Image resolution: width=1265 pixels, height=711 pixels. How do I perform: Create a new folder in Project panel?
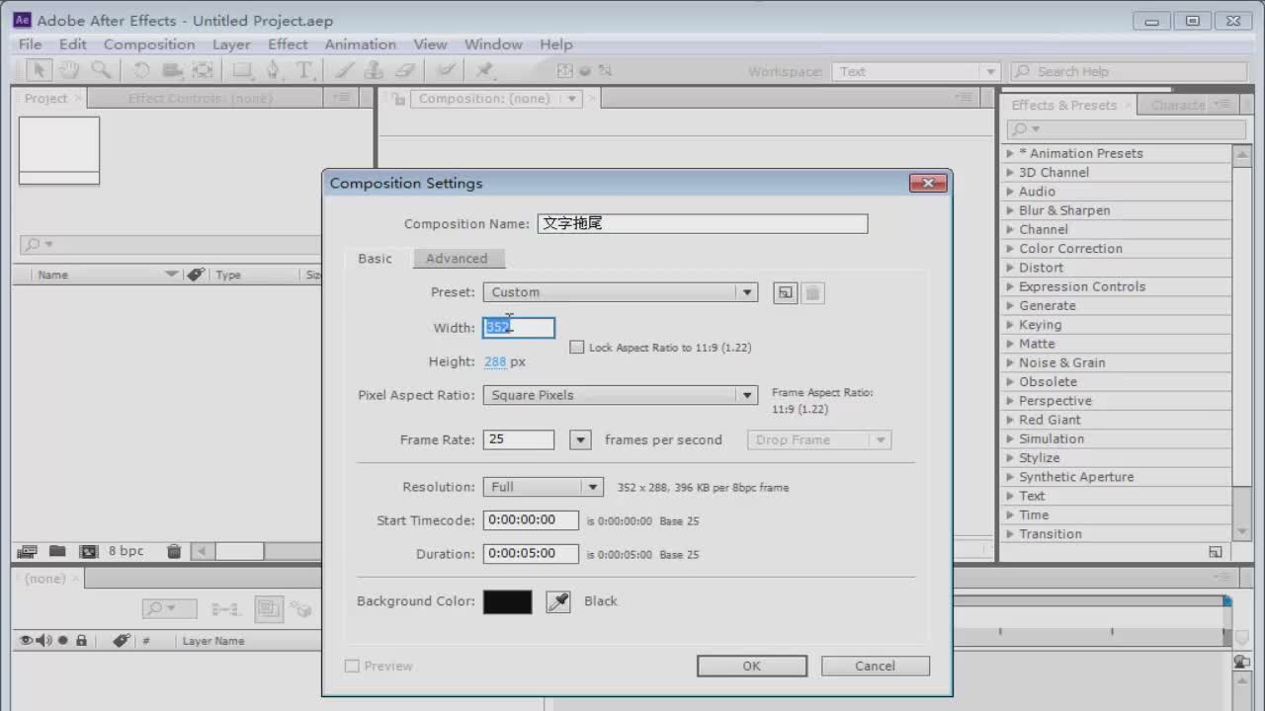tap(57, 551)
